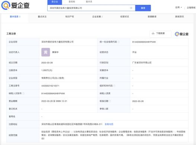Expand the 基本信息 tab menu
This screenshot has width=196, height=145.
(15, 17)
